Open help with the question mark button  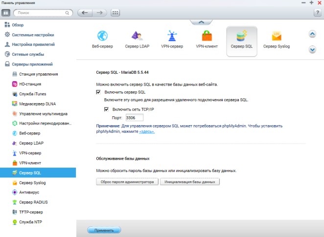pos(318,13)
